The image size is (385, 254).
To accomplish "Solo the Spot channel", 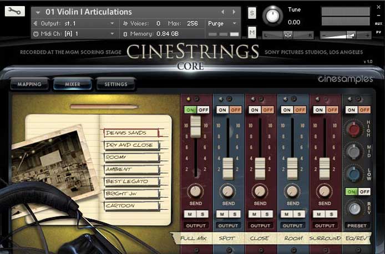I will (x=235, y=214).
